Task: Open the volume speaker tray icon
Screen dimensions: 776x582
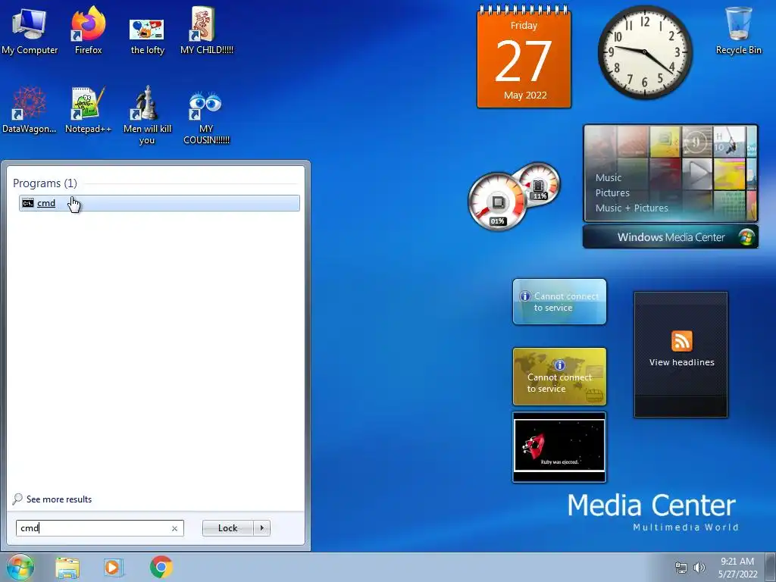Action: 699,568
